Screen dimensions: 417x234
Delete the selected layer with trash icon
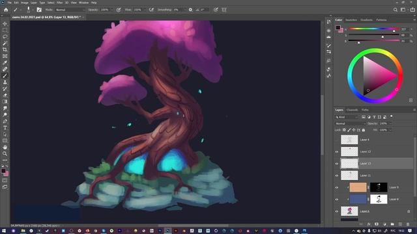point(408,224)
